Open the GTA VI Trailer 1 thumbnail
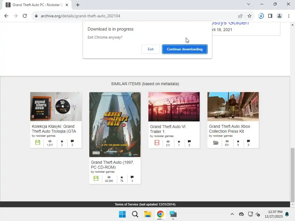This screenshot has height=221, width=295. point(174,107)
